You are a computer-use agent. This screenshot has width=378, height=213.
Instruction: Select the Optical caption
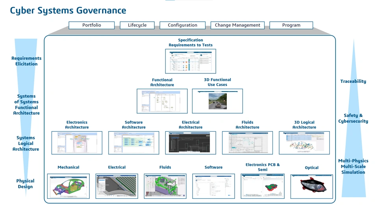click(312, 168)
